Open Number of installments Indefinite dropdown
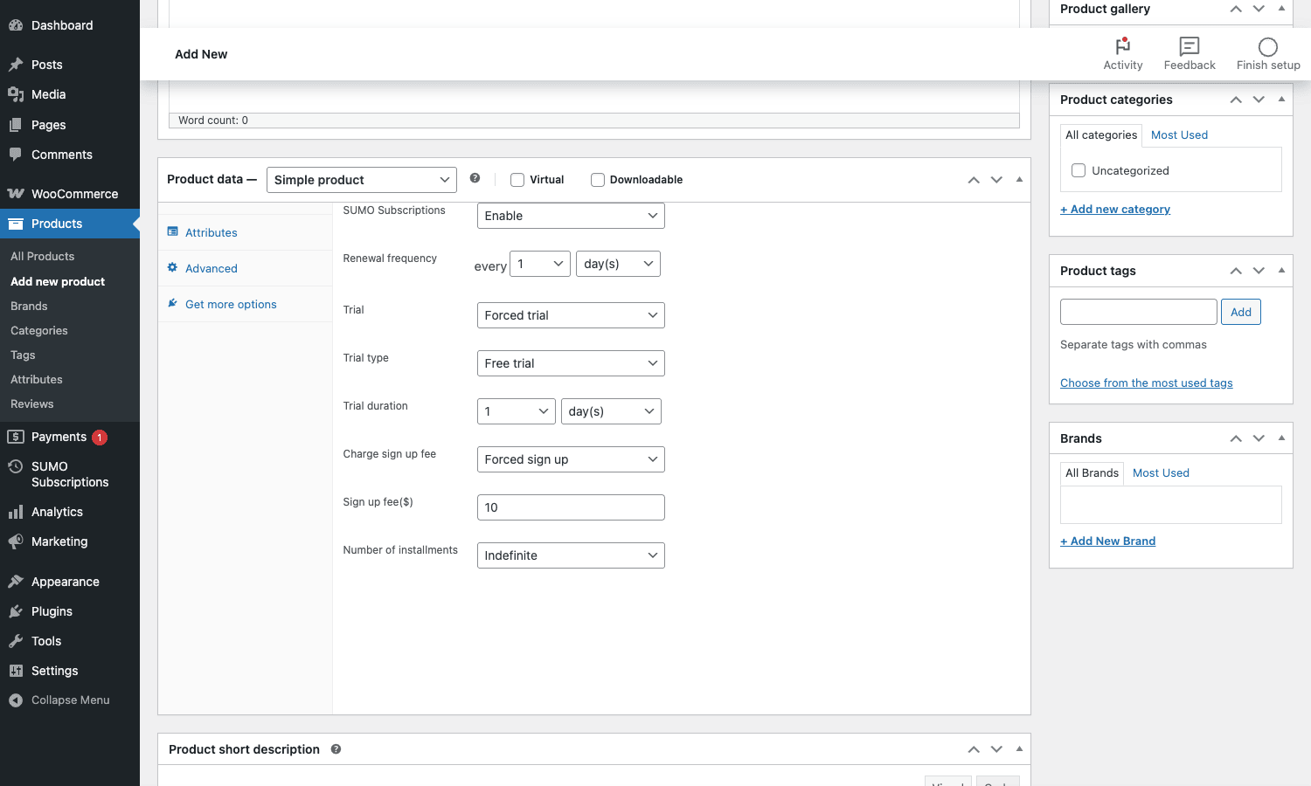Screen dimensions: 1311x786 click(571, 555)
